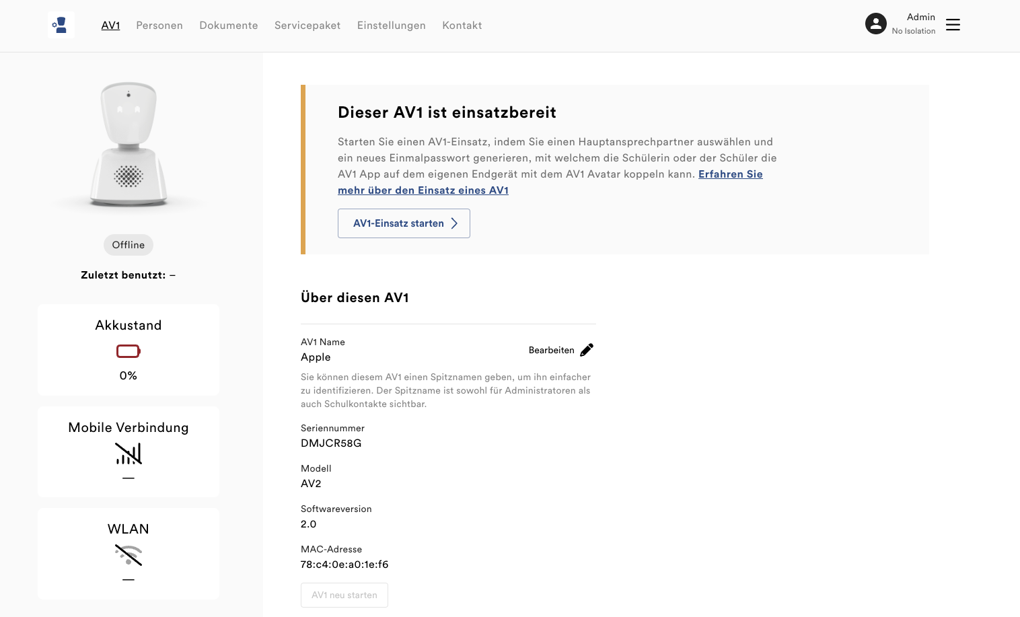Viewport: 1020px width, 617px height.
Task: Click the 'AV1 Name' field label
Action: [323, 342]
